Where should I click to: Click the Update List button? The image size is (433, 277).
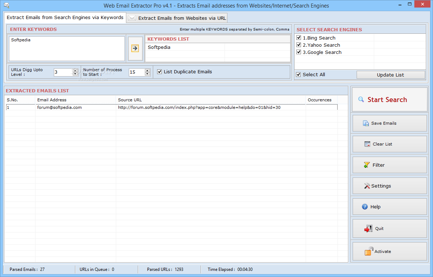[391, 75]
